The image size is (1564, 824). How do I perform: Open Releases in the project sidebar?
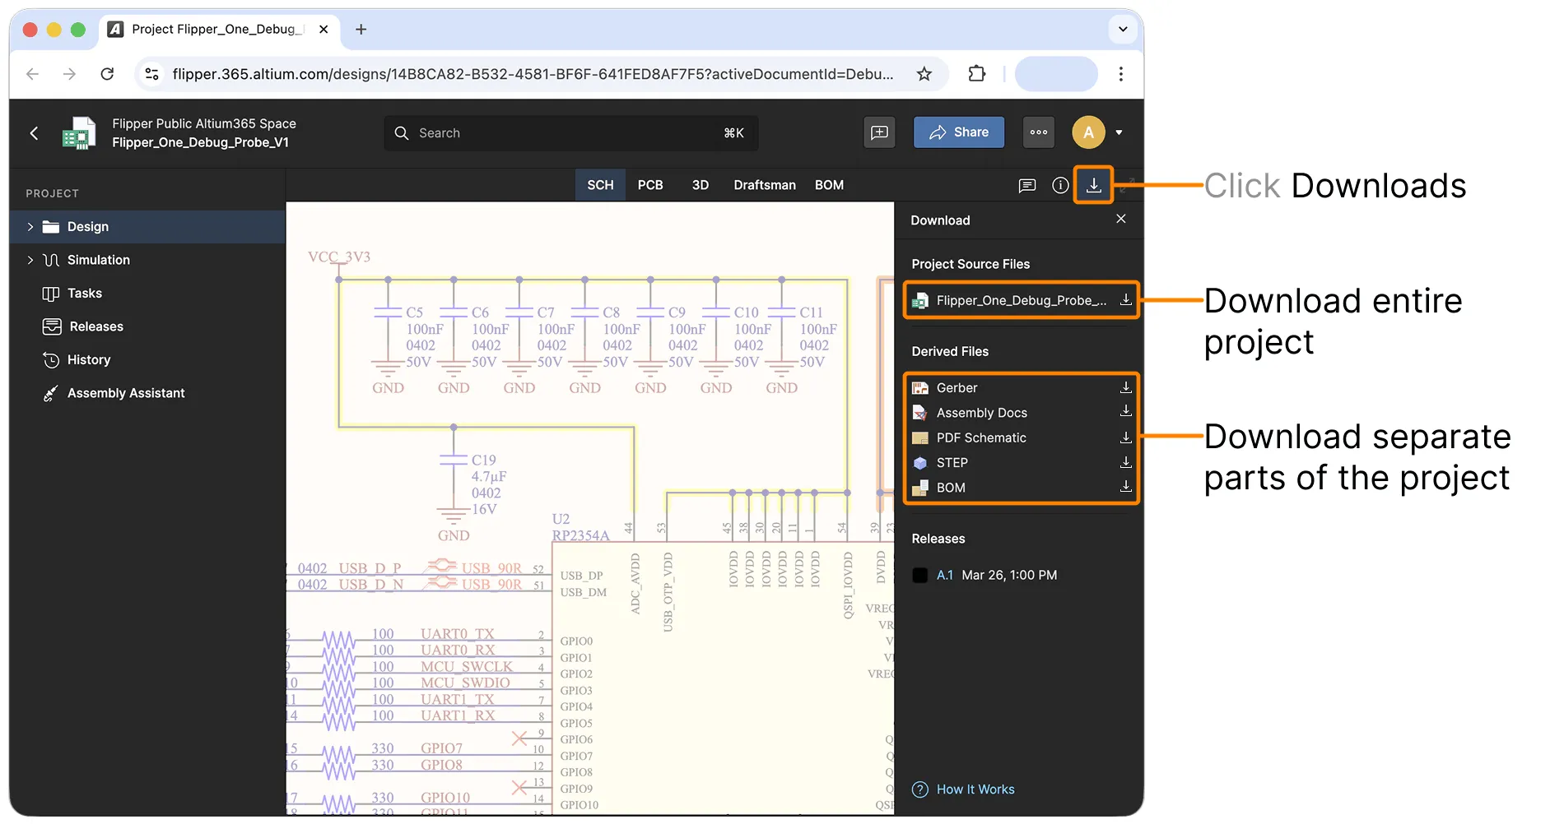95,326
